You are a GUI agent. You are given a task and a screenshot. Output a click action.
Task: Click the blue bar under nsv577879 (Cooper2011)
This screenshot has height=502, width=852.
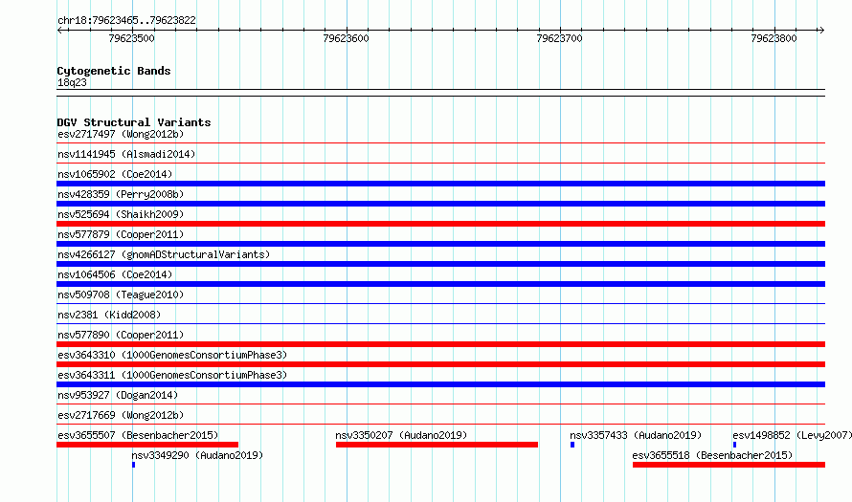[440, 244]
